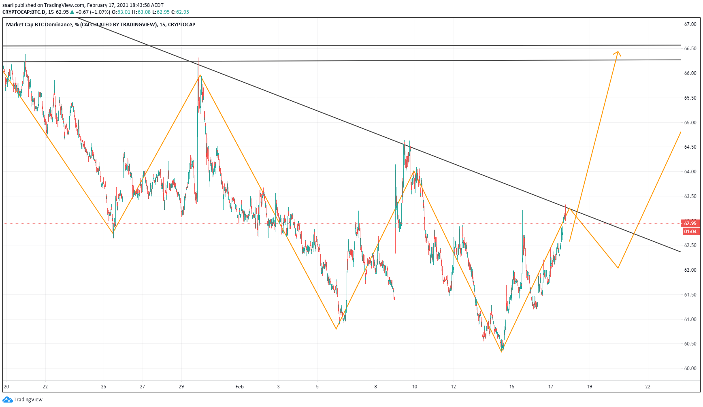The height and width of the screenshot is (407, 703).
Task: Click the 65.00 price axis label
Action: (690, 123)
